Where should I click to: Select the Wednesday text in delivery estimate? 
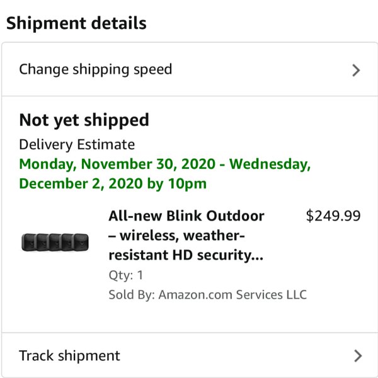270,164
